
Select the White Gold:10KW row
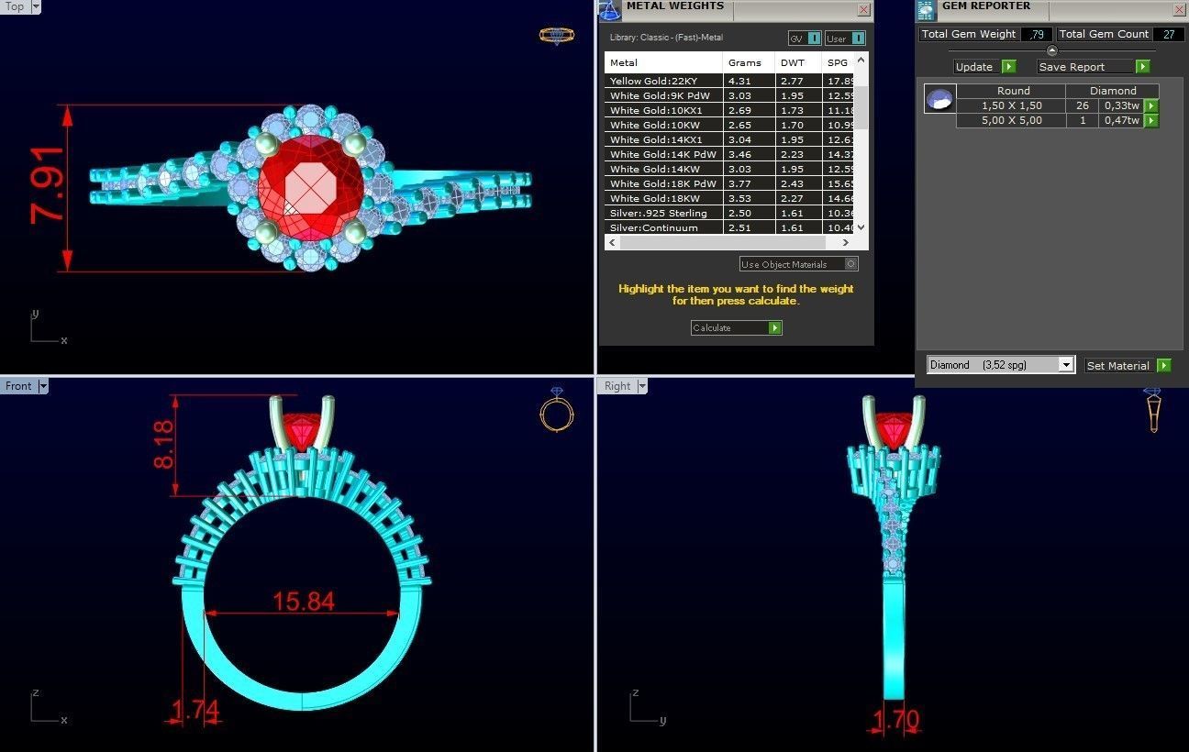pyautogui.click(x=729, y=125)
